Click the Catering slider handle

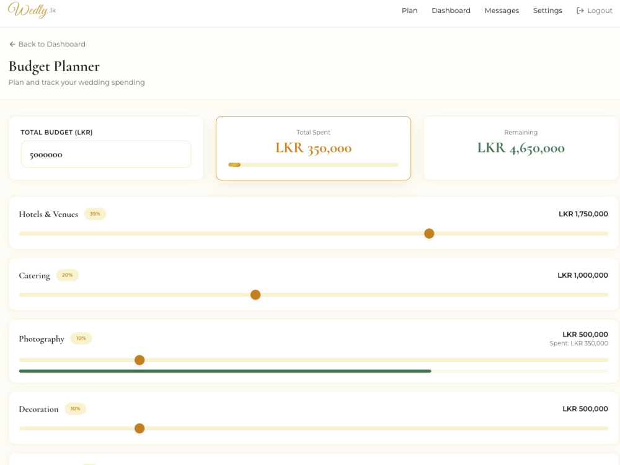click(x=255, y=295)
